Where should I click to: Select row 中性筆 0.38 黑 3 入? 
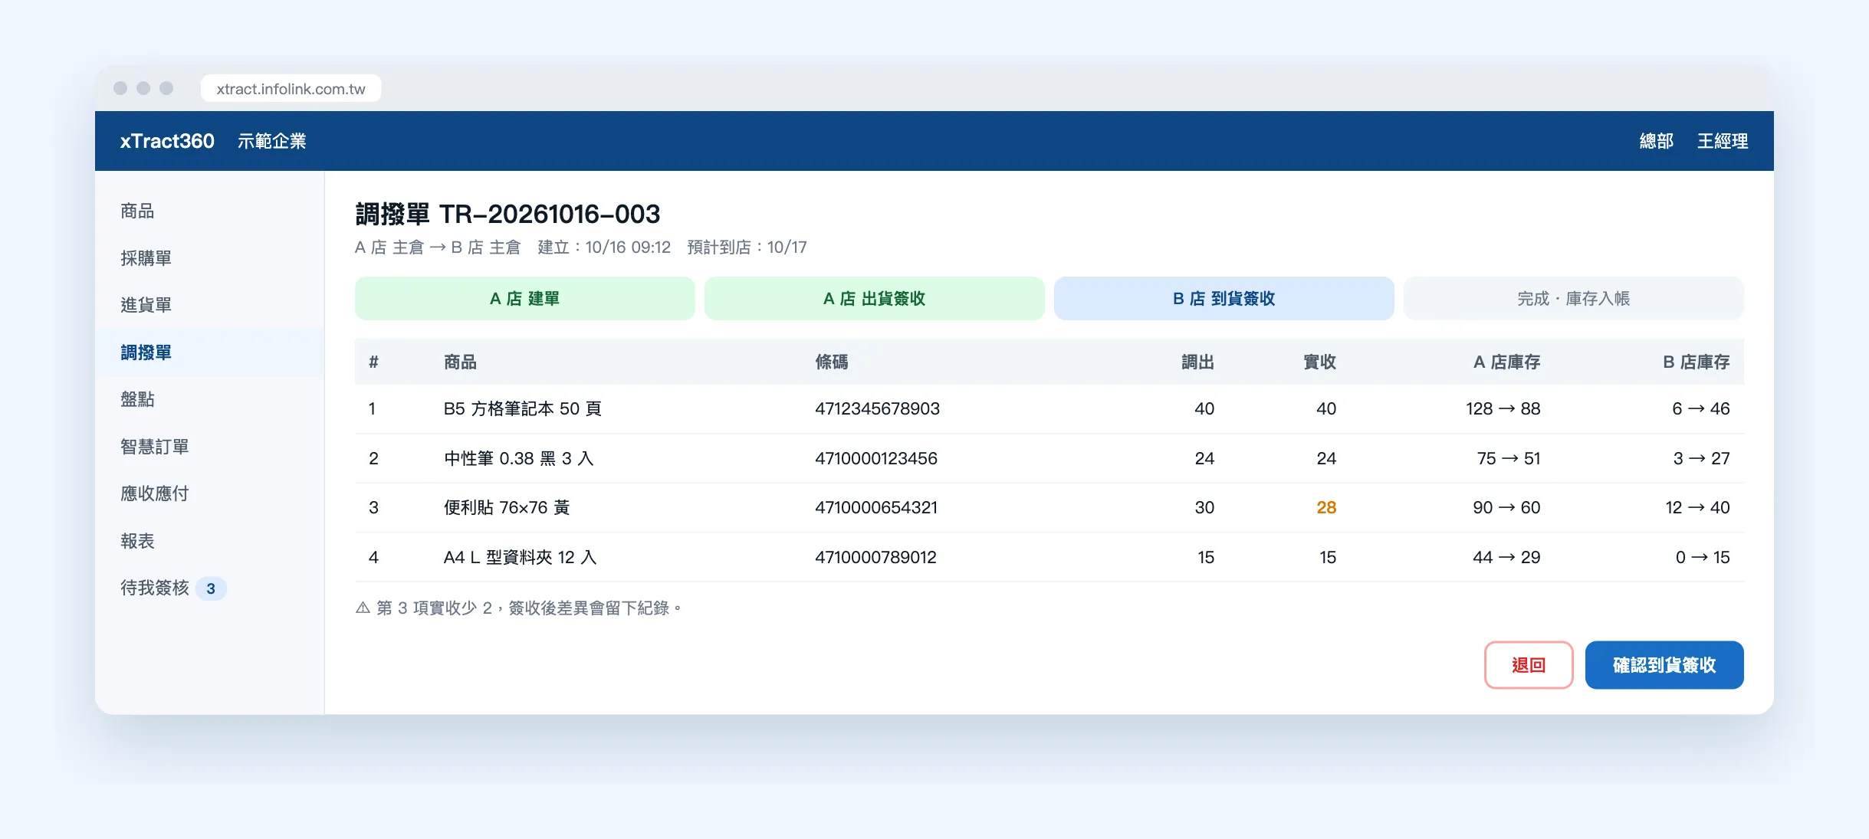[x=1049, y=458]
